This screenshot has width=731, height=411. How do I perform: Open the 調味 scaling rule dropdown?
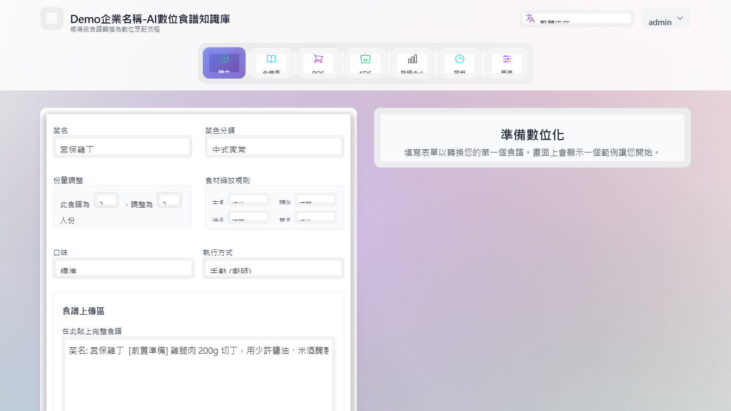point(316,199)
